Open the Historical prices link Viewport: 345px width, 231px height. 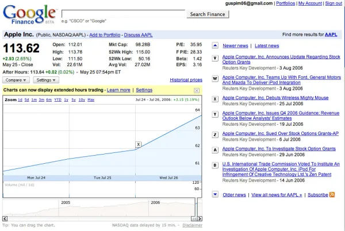186,80
